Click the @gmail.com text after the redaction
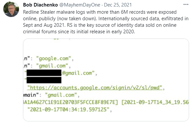192x123 pixels. tap(78, 73)
